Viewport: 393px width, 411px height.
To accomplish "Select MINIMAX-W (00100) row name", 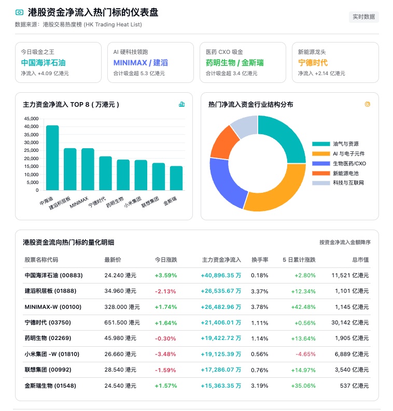I will point(53,307).
